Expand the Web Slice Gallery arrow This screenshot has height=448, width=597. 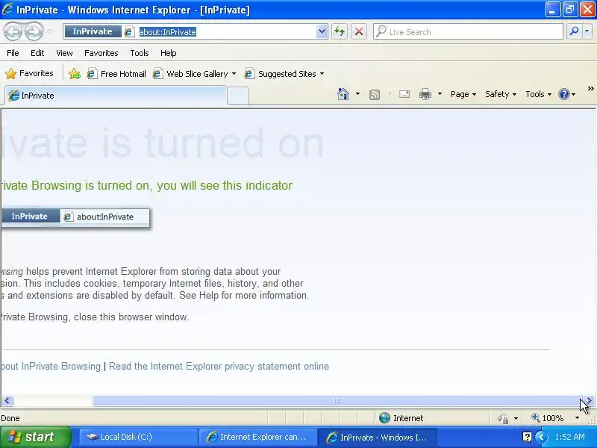[x=234, y=74]
